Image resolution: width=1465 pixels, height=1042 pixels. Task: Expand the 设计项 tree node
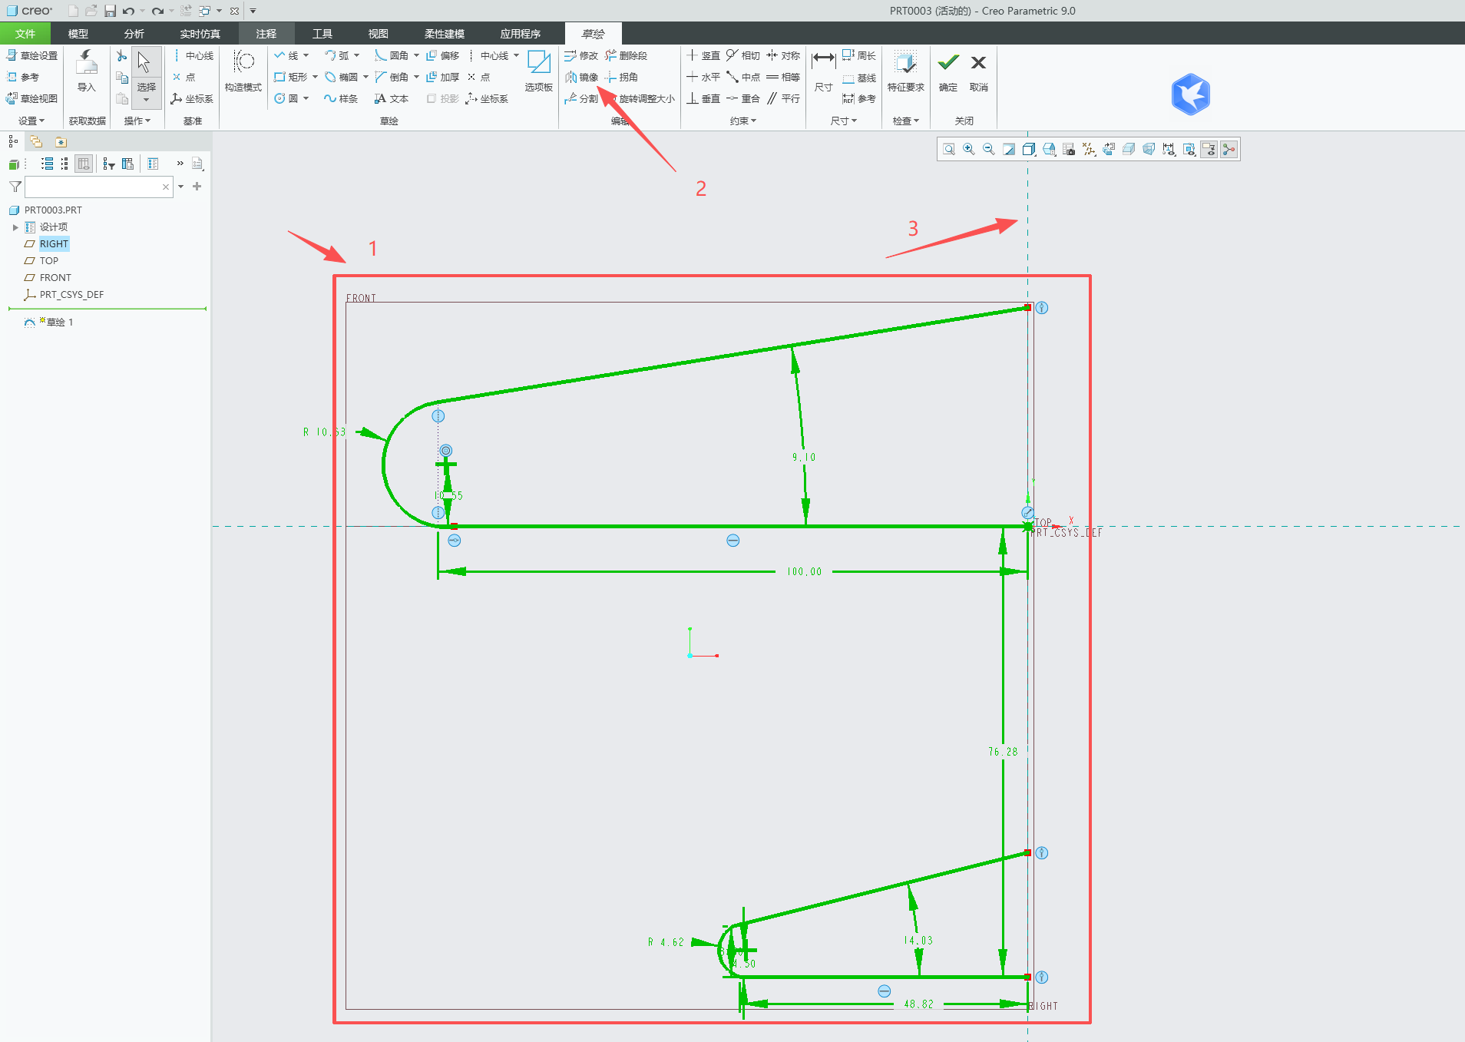click(x=15, y=227)
